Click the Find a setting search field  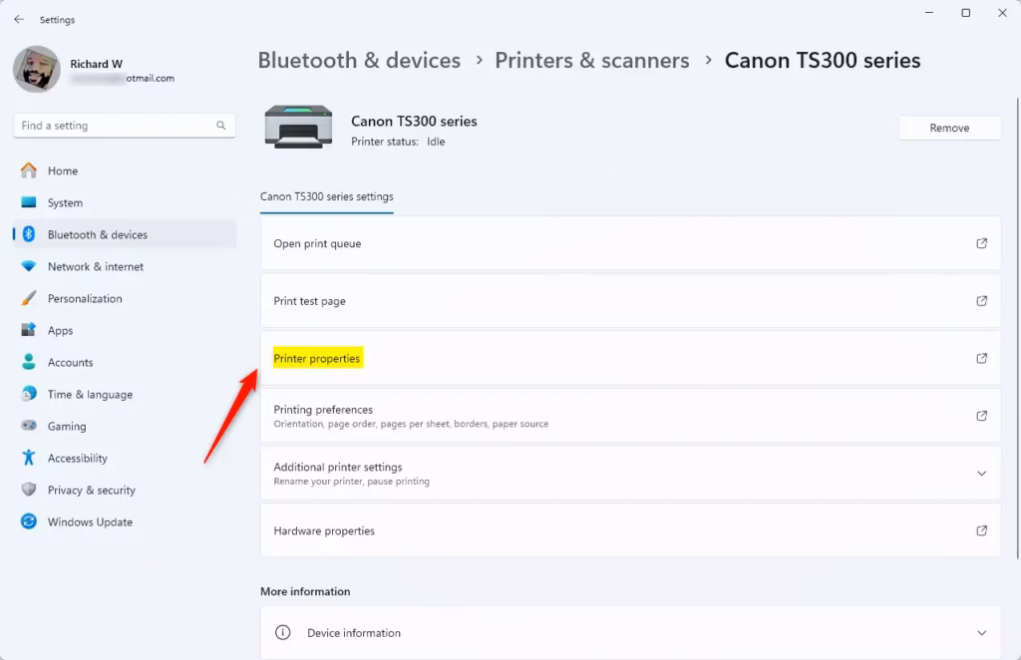pos(125,126)
